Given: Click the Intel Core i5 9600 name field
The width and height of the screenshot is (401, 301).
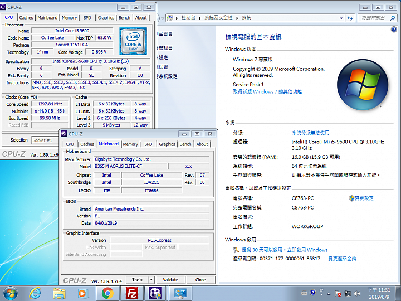Looking at the screenshot, I should tap(72, 31).
